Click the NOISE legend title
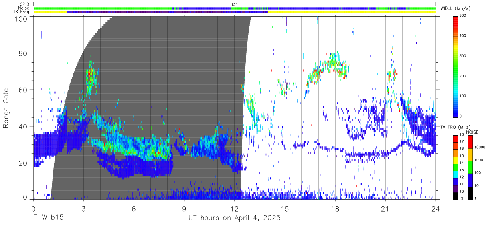The image size is (490, 226). (472, 132)
